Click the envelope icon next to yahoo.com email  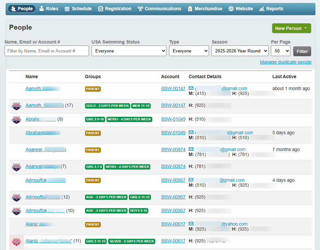[x=191, y=224]
